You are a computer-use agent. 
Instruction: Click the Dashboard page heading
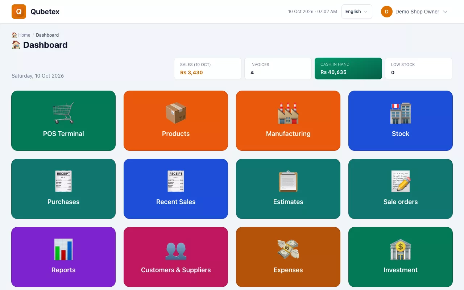(x=45, y=45)
